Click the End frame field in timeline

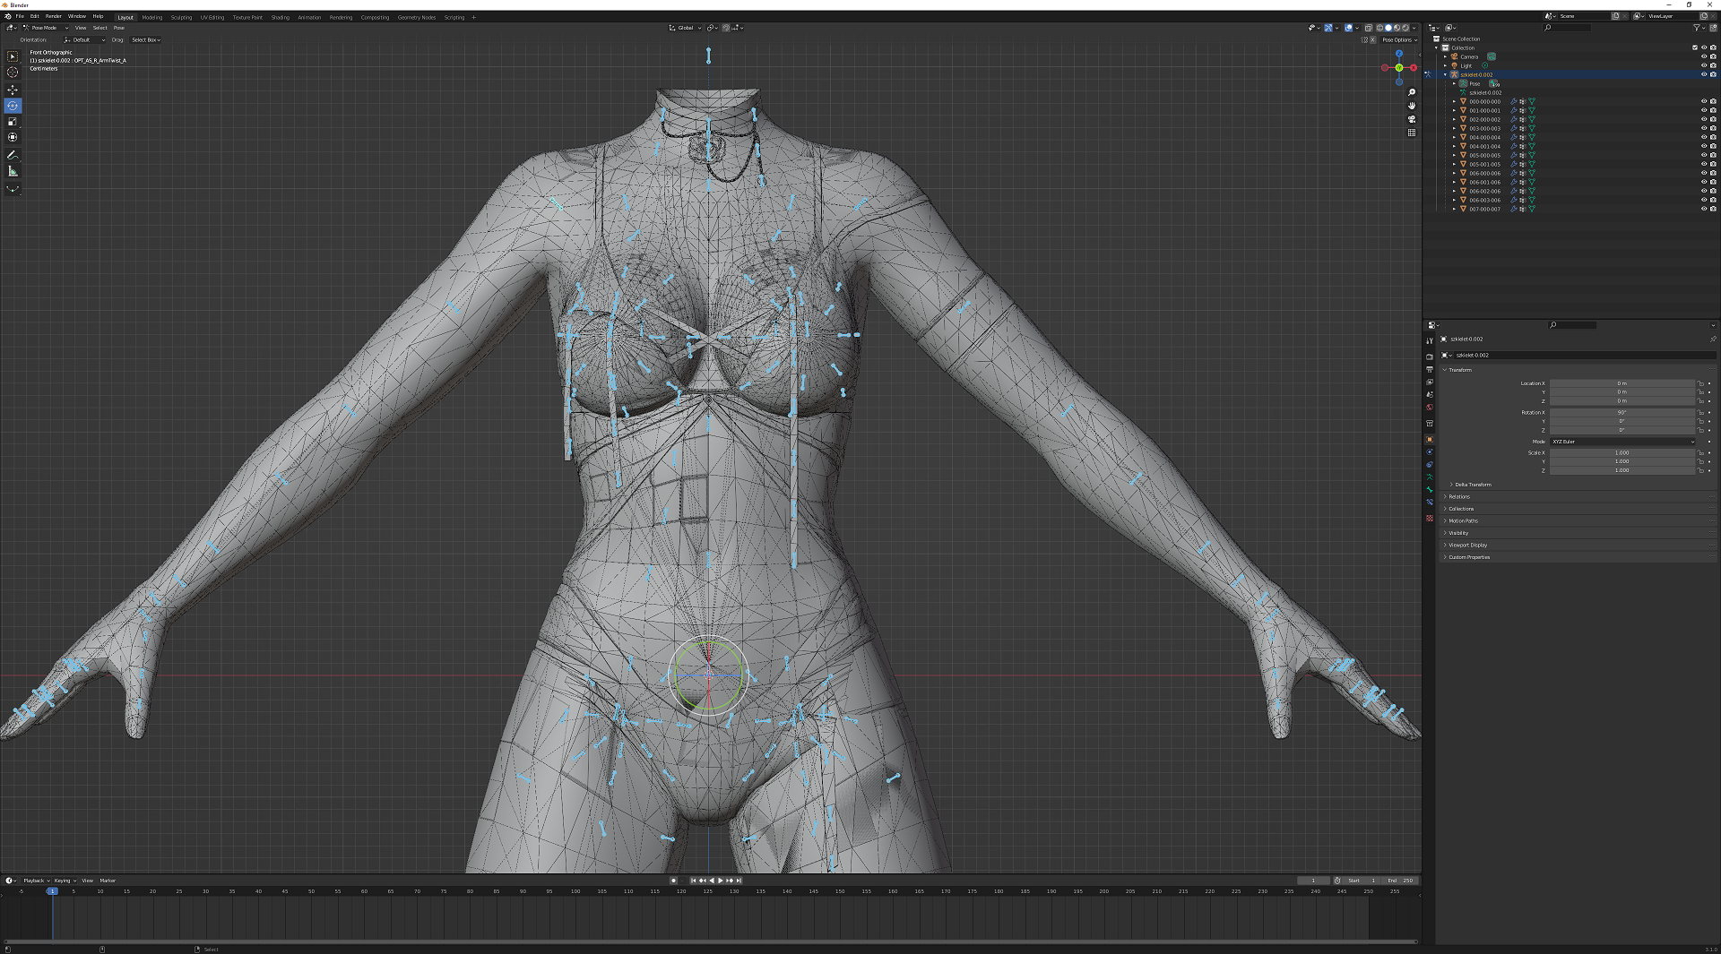(x=1400, y=881)
